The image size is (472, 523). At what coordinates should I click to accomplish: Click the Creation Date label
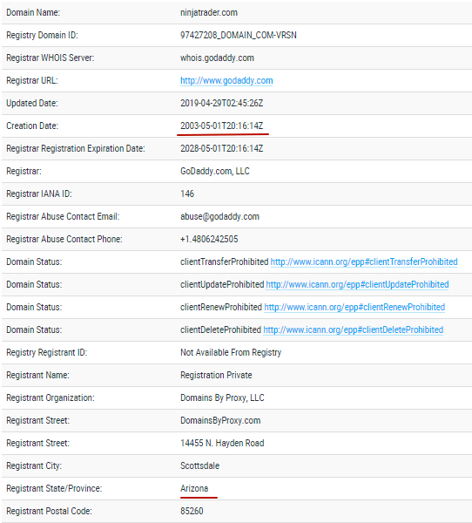32,126
